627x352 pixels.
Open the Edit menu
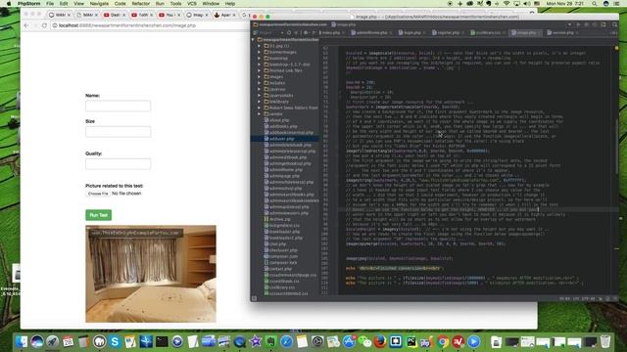(64, 4)
